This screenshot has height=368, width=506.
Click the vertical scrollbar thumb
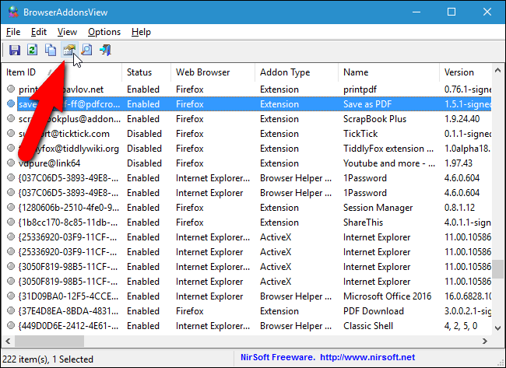498,268
